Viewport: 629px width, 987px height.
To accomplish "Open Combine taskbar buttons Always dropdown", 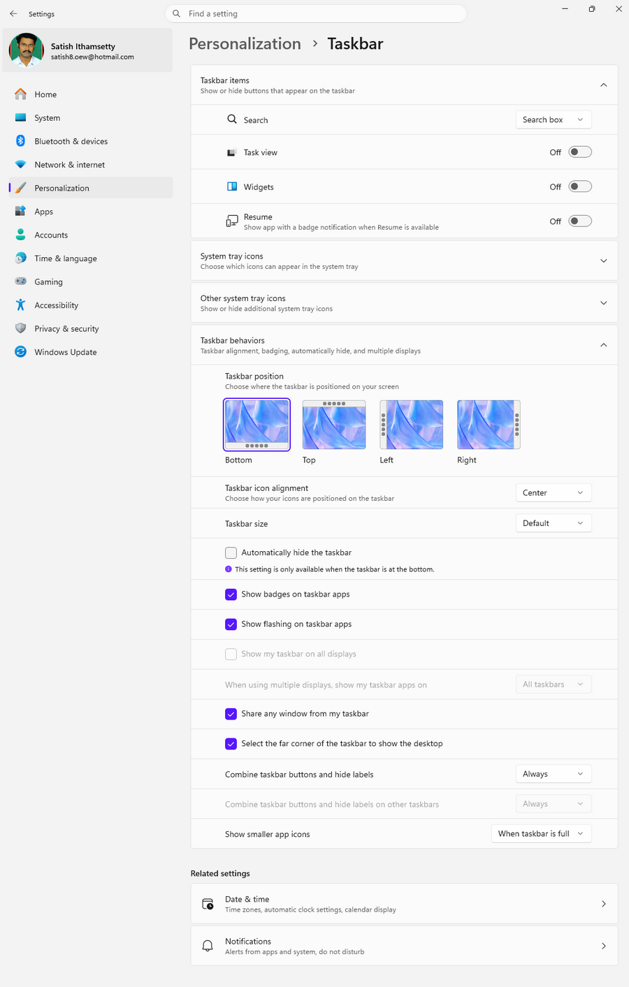I will [x=554, y=774].
